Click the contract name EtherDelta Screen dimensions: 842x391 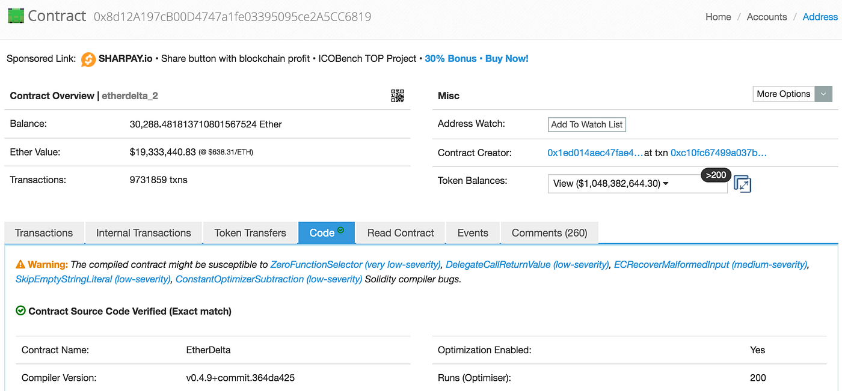pos(209,350)
